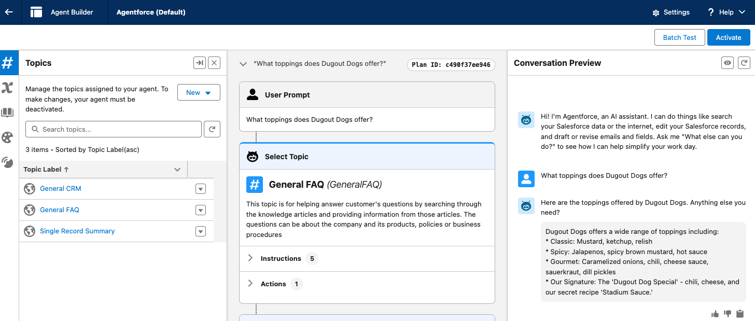Refresh the topics list
Viewport: 755px width, 321px height.
coord(212,129)
